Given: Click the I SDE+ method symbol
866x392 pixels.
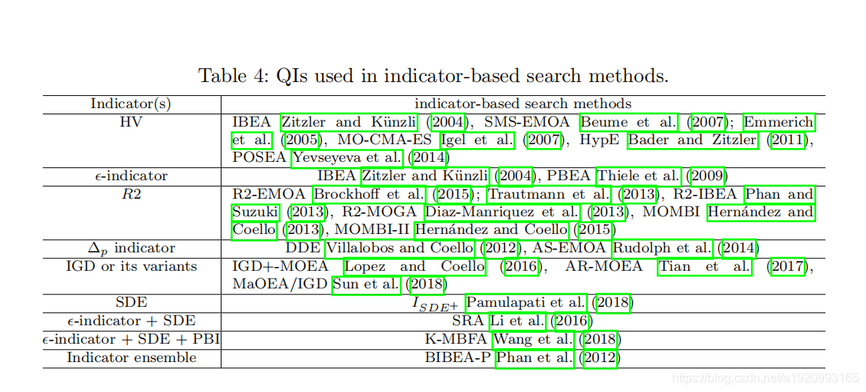Looking at the screenshot, I should pyautogui.click(x=436, y=304).
